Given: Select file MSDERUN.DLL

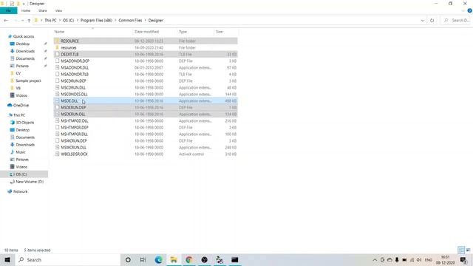Looking at the screenshot, I should (146, 114).
